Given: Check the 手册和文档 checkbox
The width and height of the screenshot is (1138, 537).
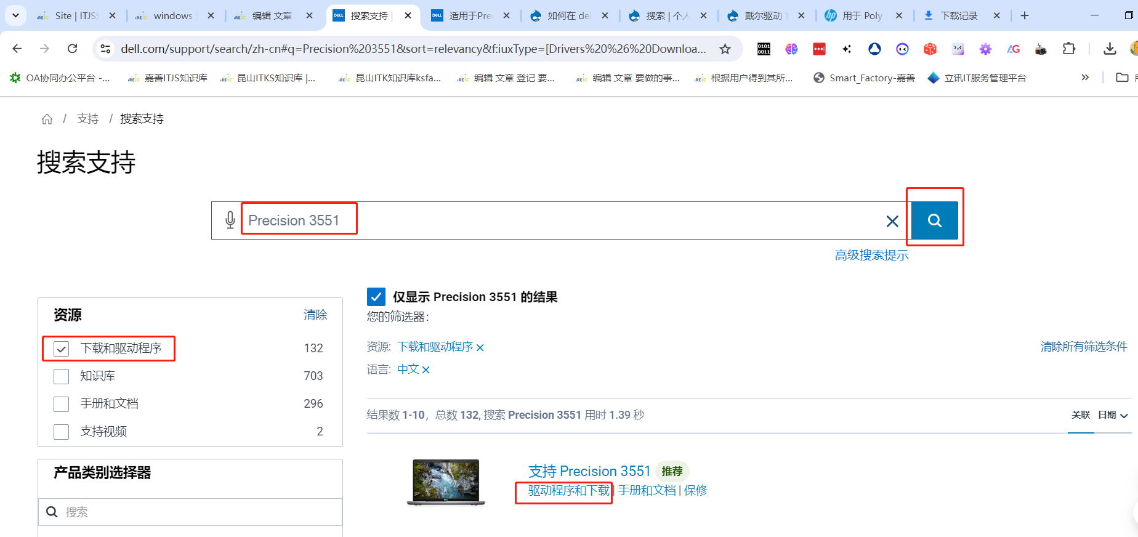Looking at the screenshot, I should click(x=61, y=404).
